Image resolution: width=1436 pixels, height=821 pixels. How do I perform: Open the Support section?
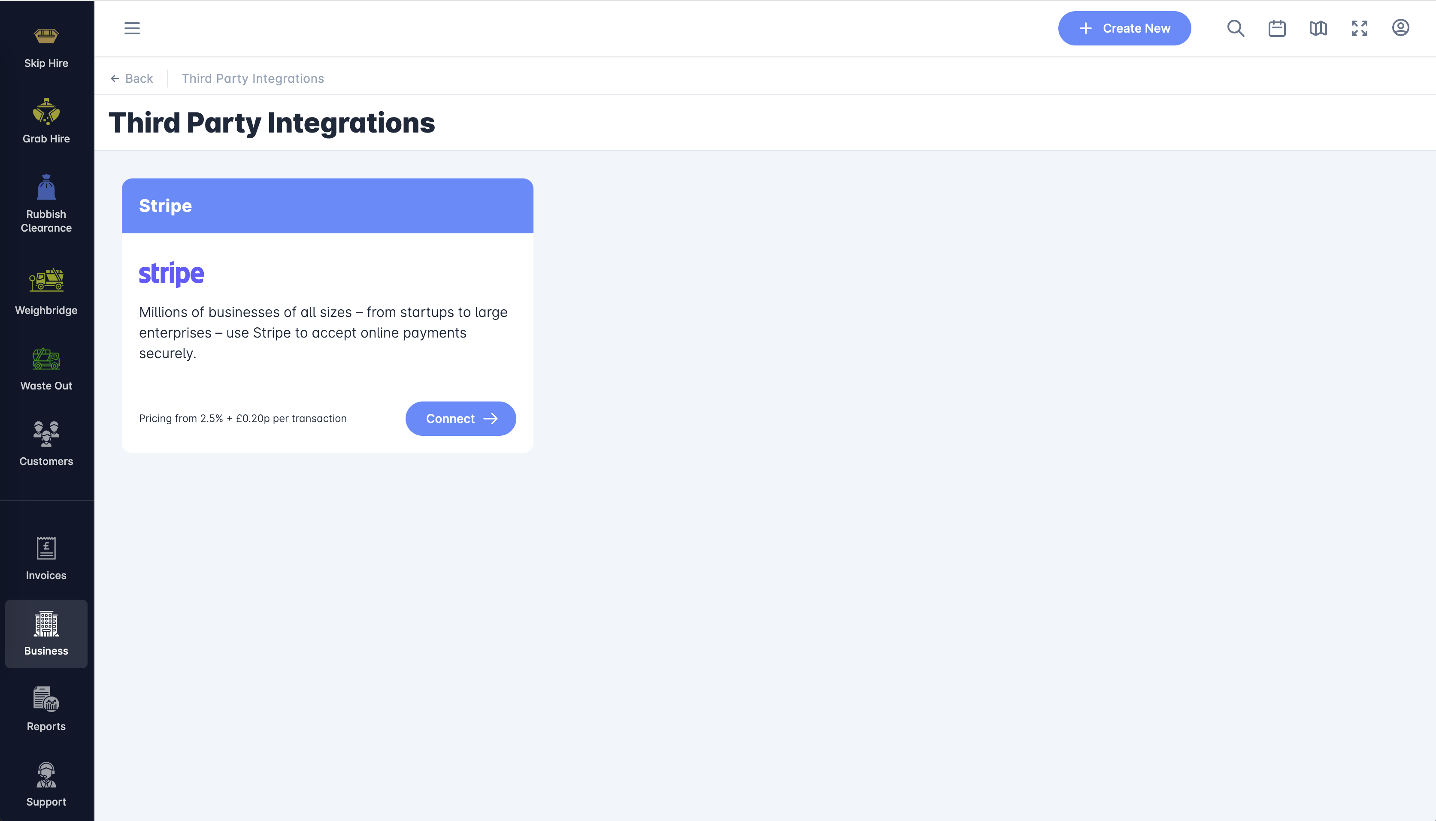(x=46, y=785)
